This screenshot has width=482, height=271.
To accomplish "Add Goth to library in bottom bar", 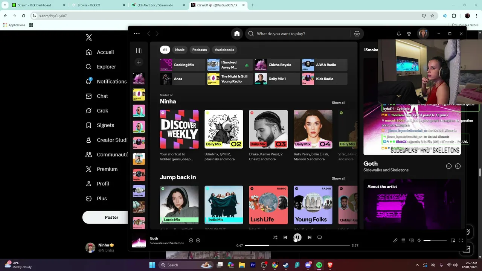I will click(x=198, y=241).
